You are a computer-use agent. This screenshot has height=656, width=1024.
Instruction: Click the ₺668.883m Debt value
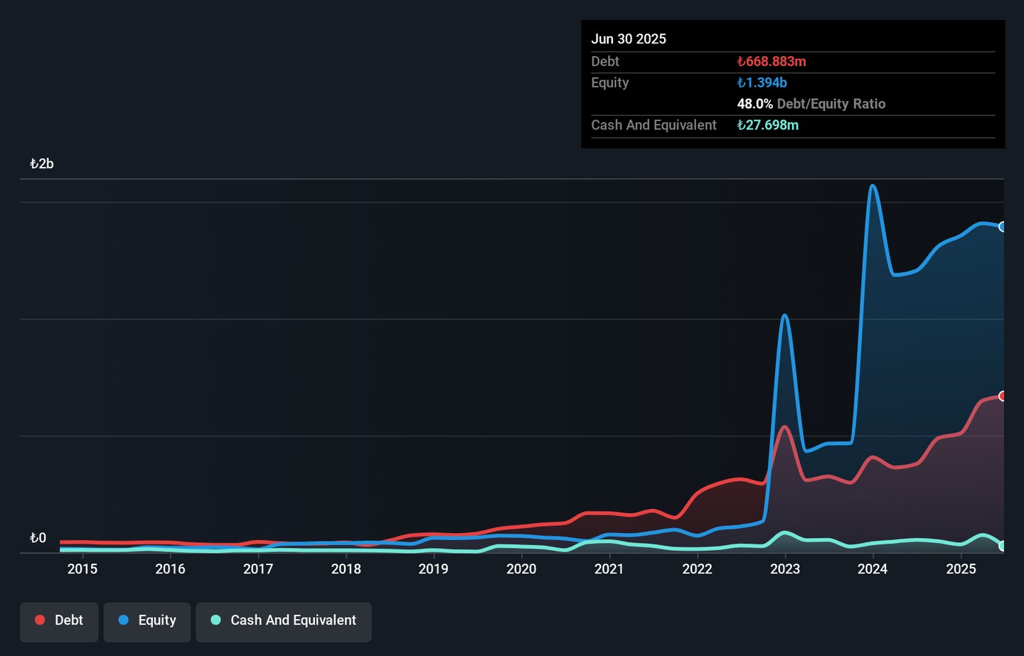(x=772, y=62)
